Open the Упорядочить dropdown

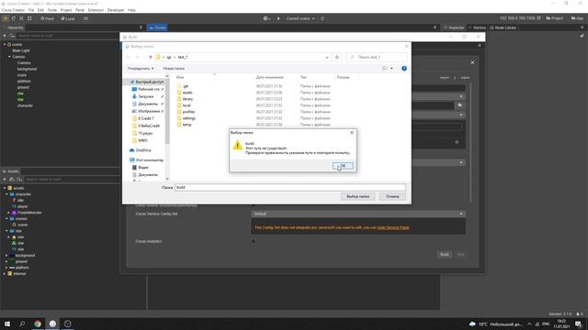coord(141,69)
